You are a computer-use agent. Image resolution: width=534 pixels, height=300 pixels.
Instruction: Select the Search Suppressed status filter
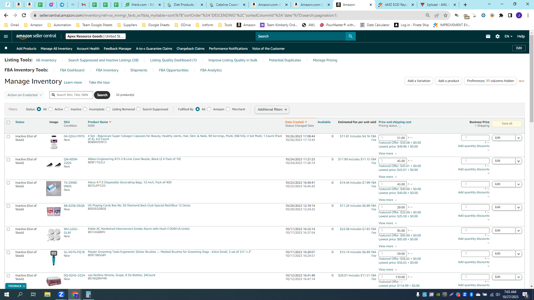tap(139, 109)
